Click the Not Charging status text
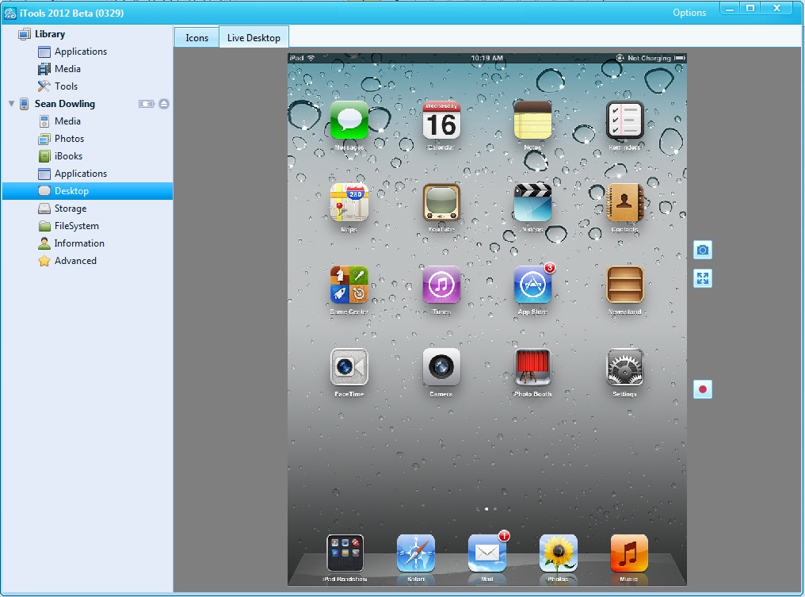Screen dimensions: 805x597 click(649, 58)
